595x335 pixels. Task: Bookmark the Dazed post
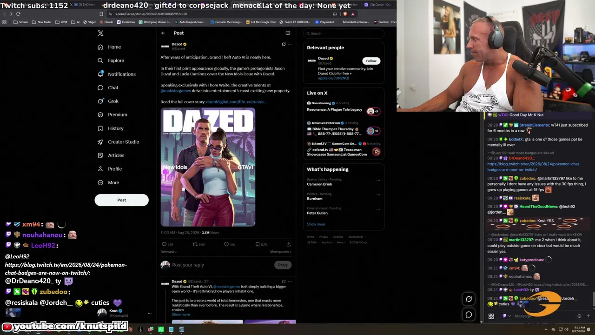(258, 244)
